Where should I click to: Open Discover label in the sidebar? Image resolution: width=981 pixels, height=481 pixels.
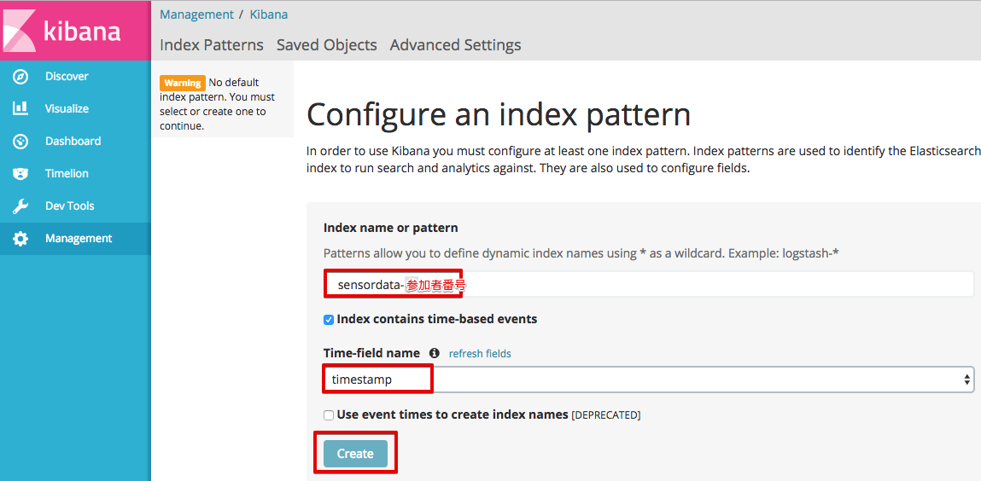[67, 76]
